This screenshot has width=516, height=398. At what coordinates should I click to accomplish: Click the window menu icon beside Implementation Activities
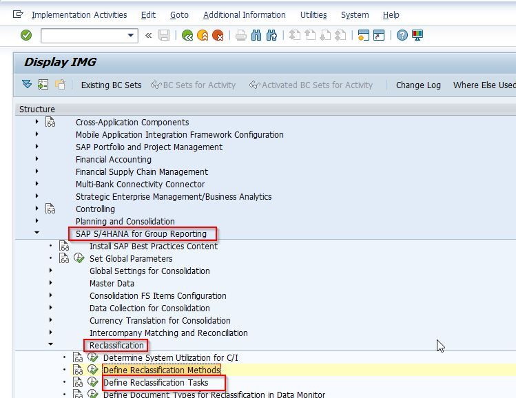point(18,14)
